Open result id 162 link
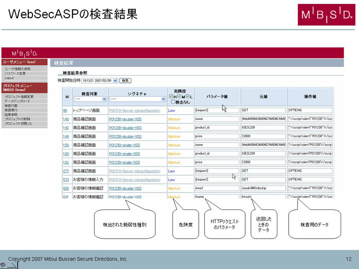The width and height of the screenshot is (359, 269). coord(66,163)
